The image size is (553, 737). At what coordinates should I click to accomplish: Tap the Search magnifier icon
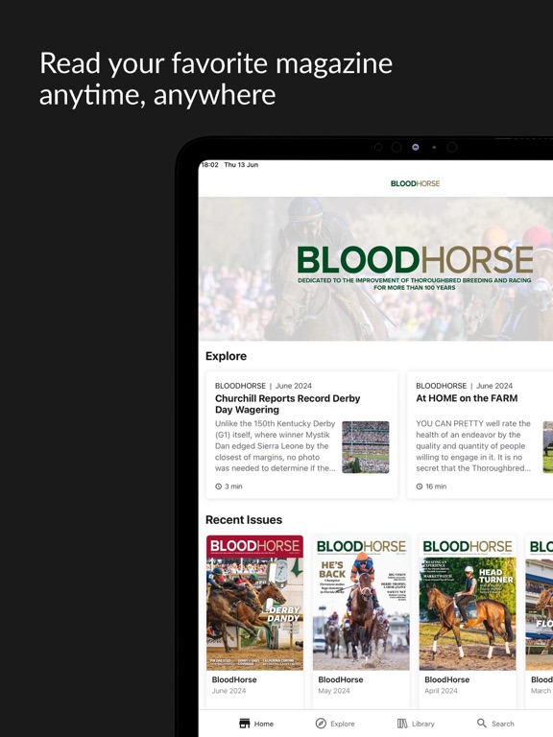(x=482, y=723)
